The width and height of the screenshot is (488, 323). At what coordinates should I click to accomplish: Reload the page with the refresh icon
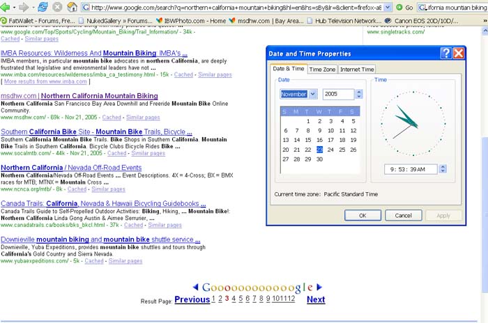coord(43,7)
